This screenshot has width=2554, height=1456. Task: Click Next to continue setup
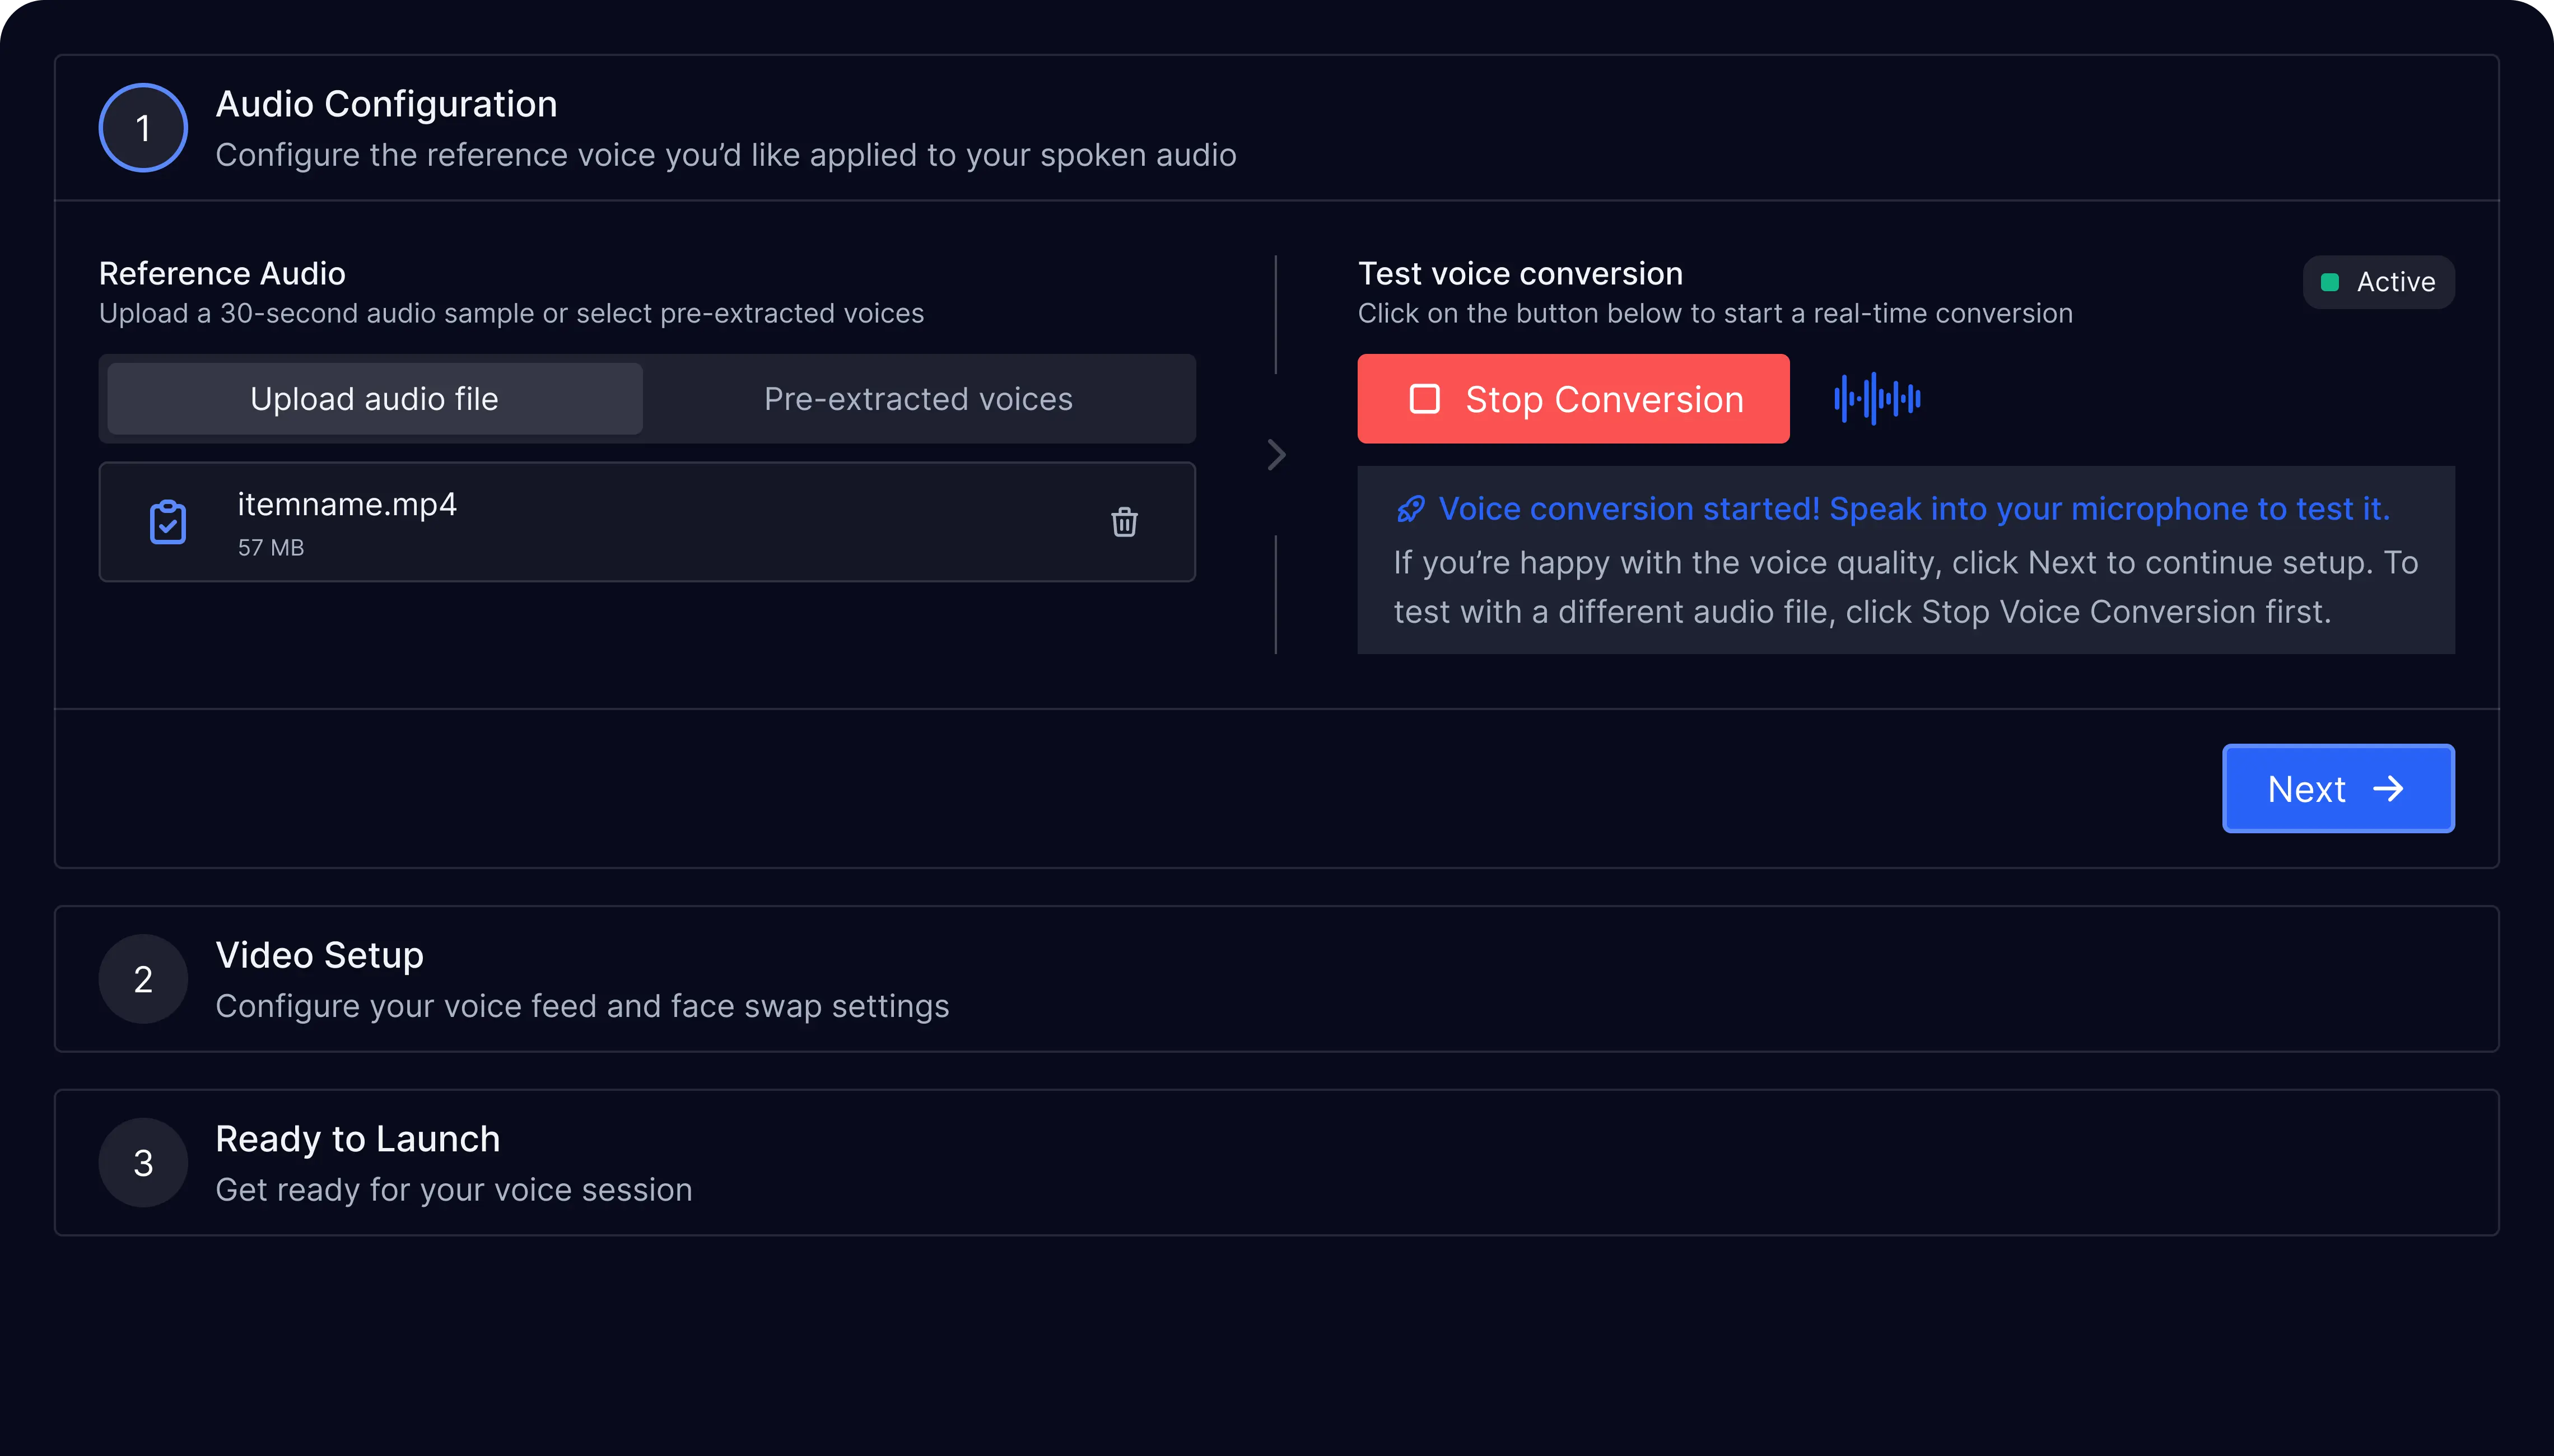(2337, 789)
